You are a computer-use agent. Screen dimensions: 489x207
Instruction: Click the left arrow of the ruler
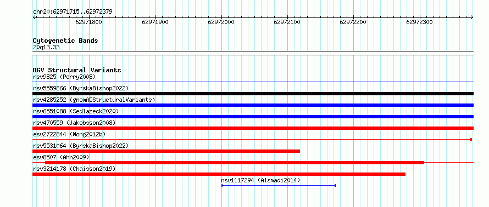pyautogui.click(x=34, y=17)
